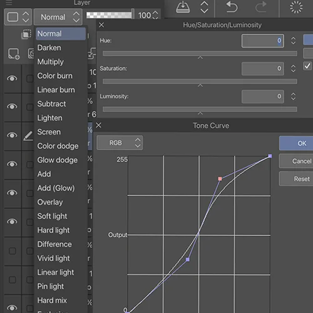Click the blue OK button of Hue/Saturation dialog
313x313 pixels.
coord(308,39)
